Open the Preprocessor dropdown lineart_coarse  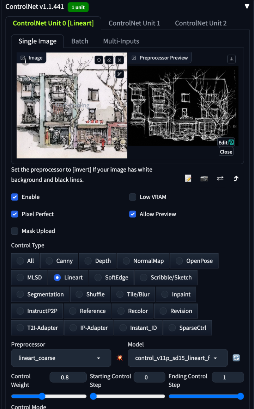tap(61, 358)
